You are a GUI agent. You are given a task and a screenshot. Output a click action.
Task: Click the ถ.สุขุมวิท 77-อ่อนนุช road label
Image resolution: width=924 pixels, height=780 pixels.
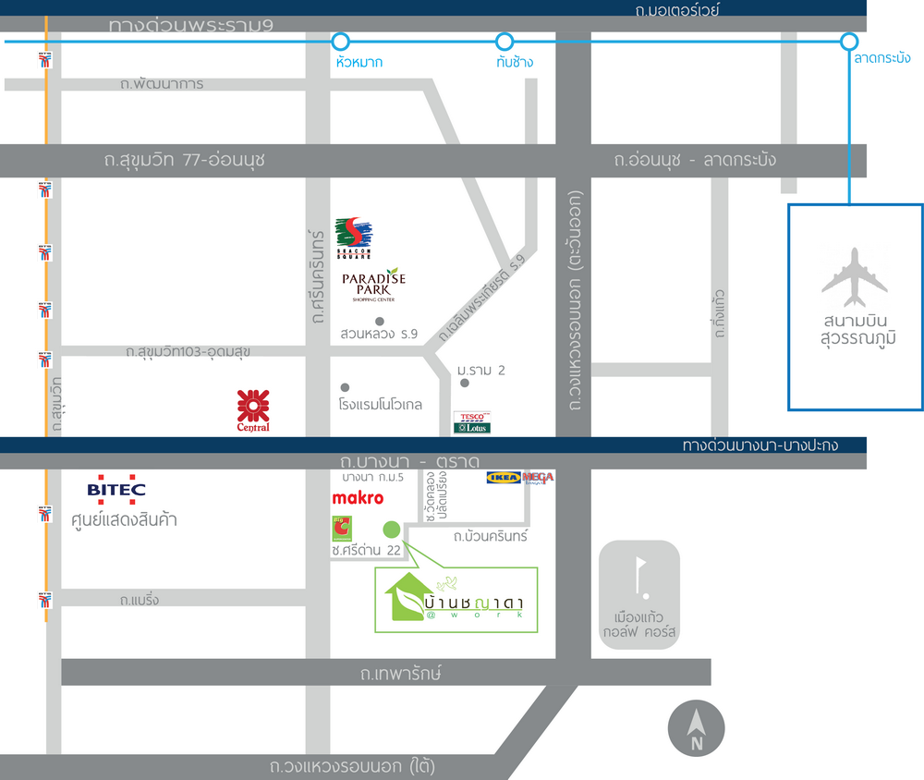185,160
